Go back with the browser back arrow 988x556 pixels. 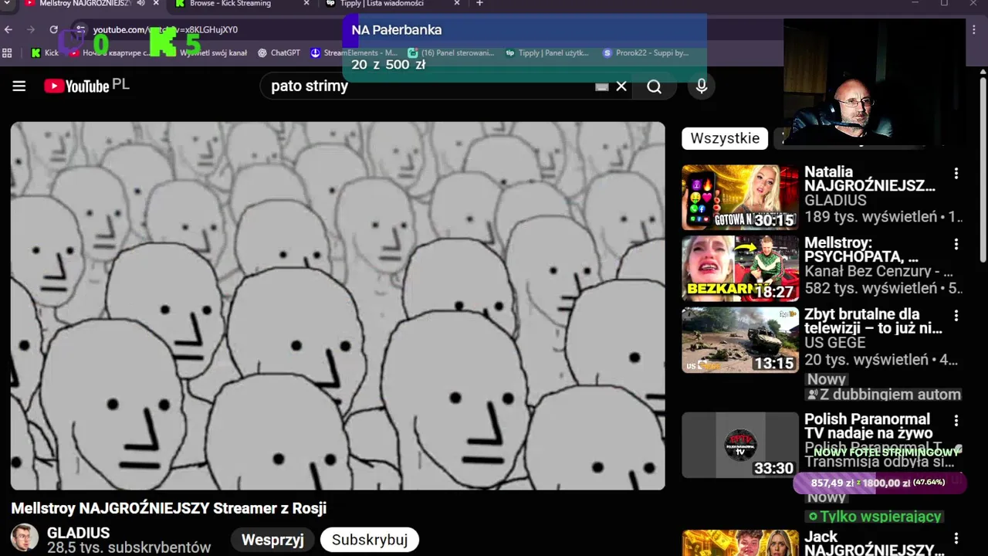click(8, 29)
